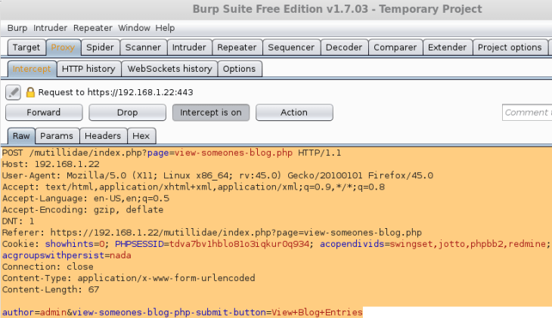Viewport: 552px width, 318px height.
Task: Open the Help menu
Action: pos(165,28)
